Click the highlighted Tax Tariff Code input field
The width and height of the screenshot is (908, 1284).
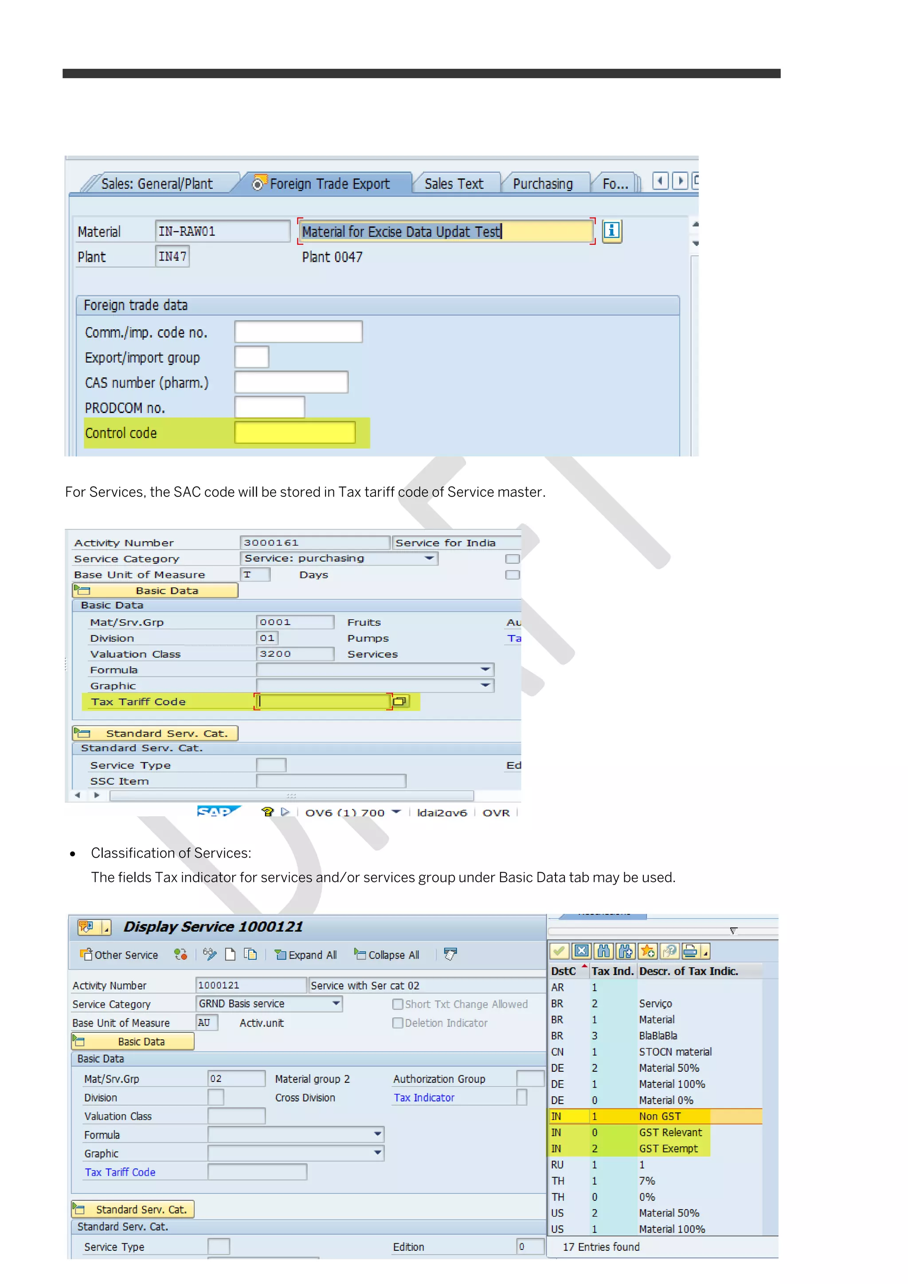click(323, 701)
